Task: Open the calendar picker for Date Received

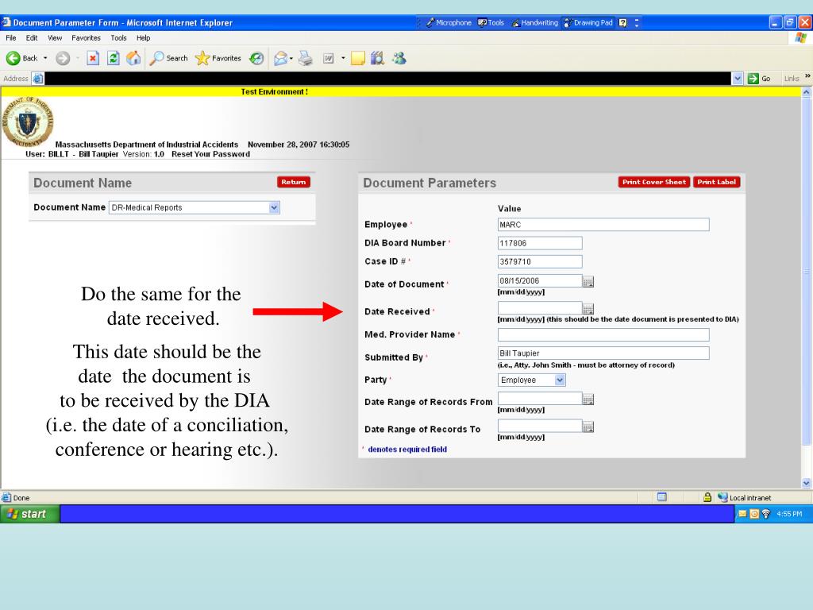Action: click(588, 309)
